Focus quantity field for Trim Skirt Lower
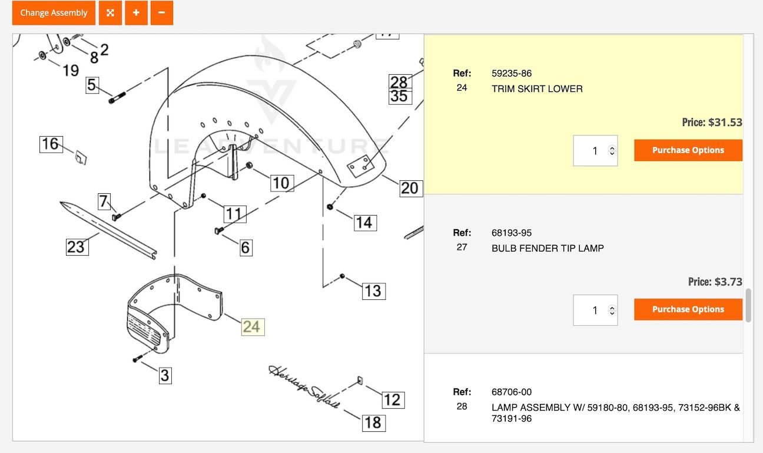The image size is (763, 453). (x=591, y=151)
